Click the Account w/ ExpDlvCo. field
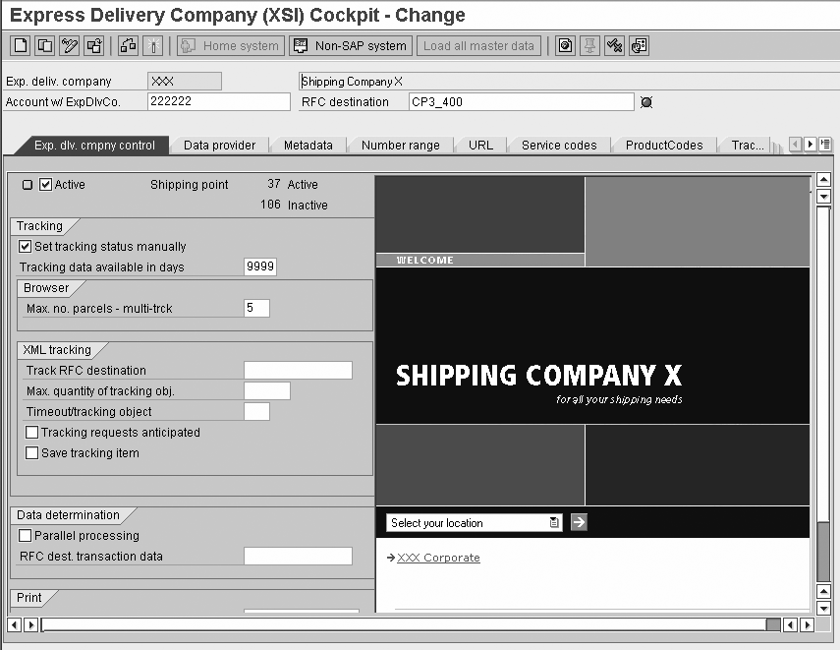Viewport: 840px width, 650px height. pos(218,101)
